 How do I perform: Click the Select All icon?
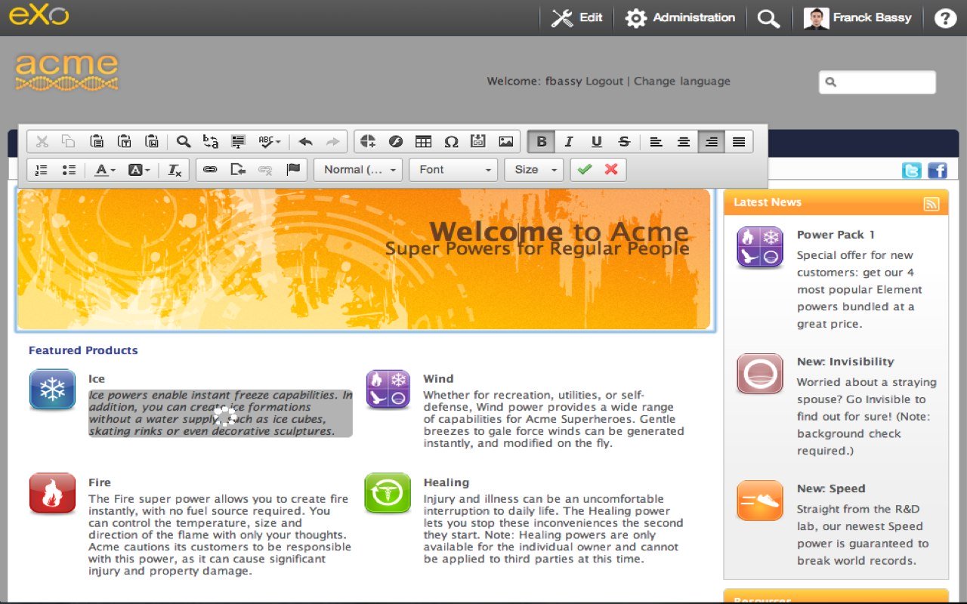click(x=239, y=141)
